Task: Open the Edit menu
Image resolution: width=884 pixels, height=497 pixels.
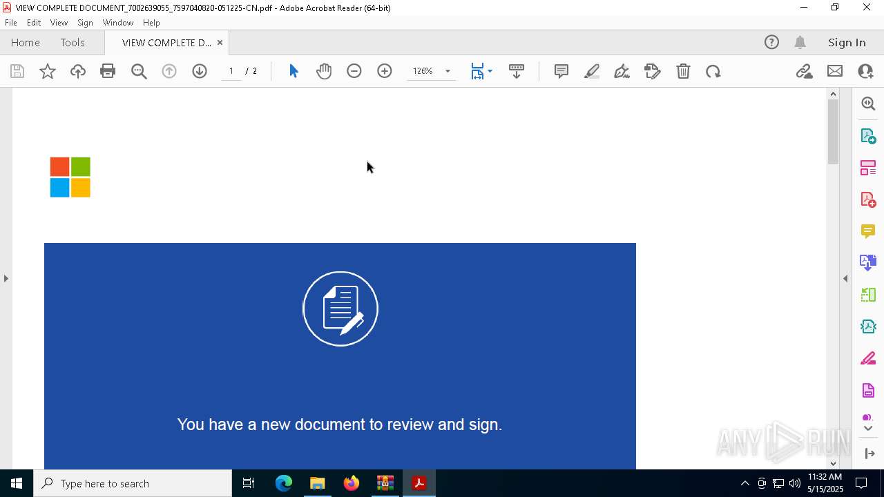Action: click(34, 23)
